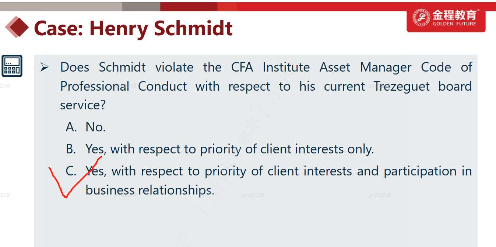Click the dark red segment of the top bar
This screenshot has height=247, width=496.
(189, 6)
